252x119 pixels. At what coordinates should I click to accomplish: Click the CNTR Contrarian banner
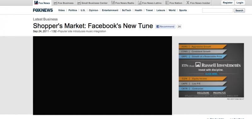point(203,89)
